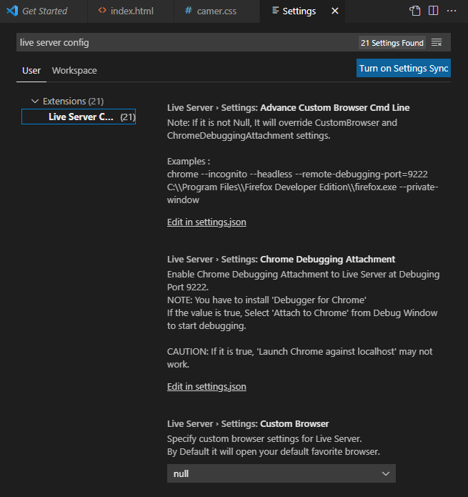Open the Custom Browser null dropdown
Viewport: 468px width, 497px height.
click(x=282, y=473)
